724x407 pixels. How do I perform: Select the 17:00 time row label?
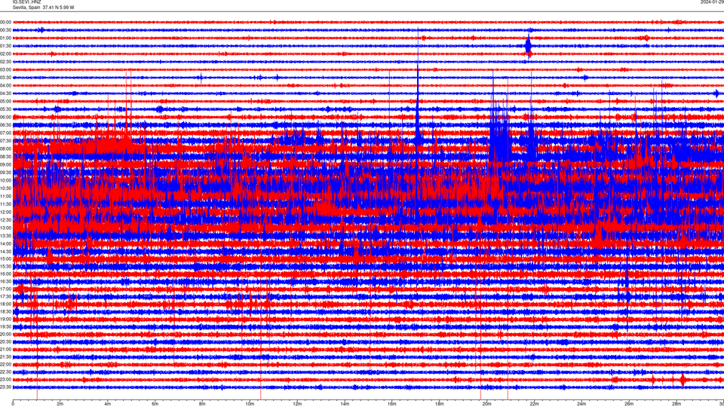tap(5, 289)
